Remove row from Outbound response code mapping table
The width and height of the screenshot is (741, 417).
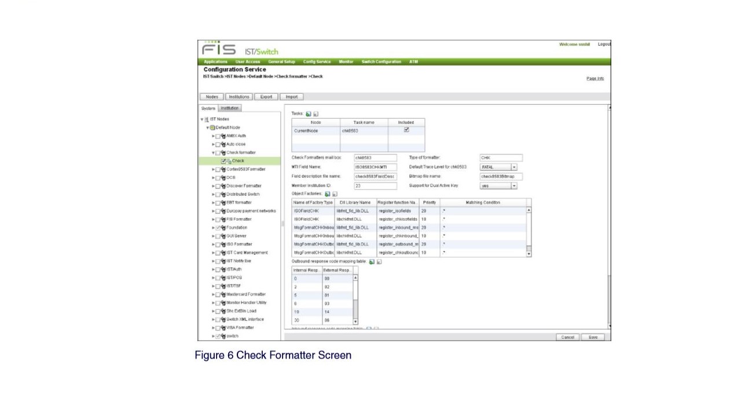click(x=379, y=262)
